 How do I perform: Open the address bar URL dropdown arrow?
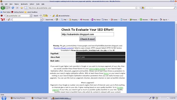point(139,8)
